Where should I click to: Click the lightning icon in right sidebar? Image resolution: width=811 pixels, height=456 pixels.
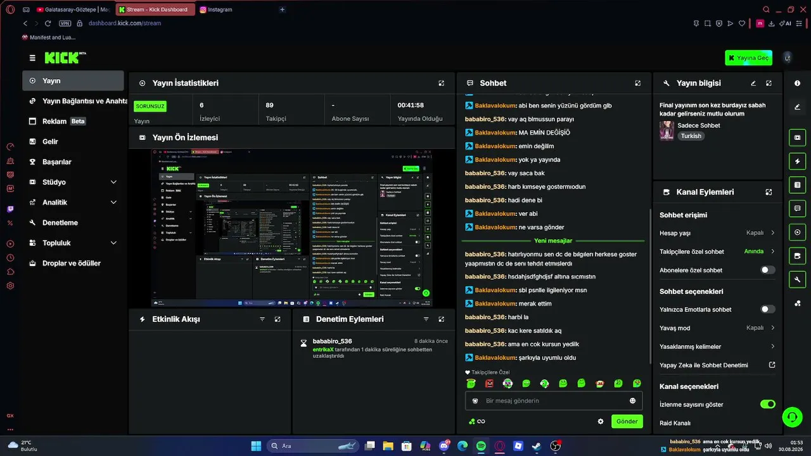tap(798, 161)
